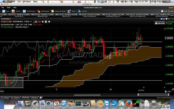The width and height of the screenshot is (174, 109).
Task: Open the File menu in TC2000
Action: [3, 8]
